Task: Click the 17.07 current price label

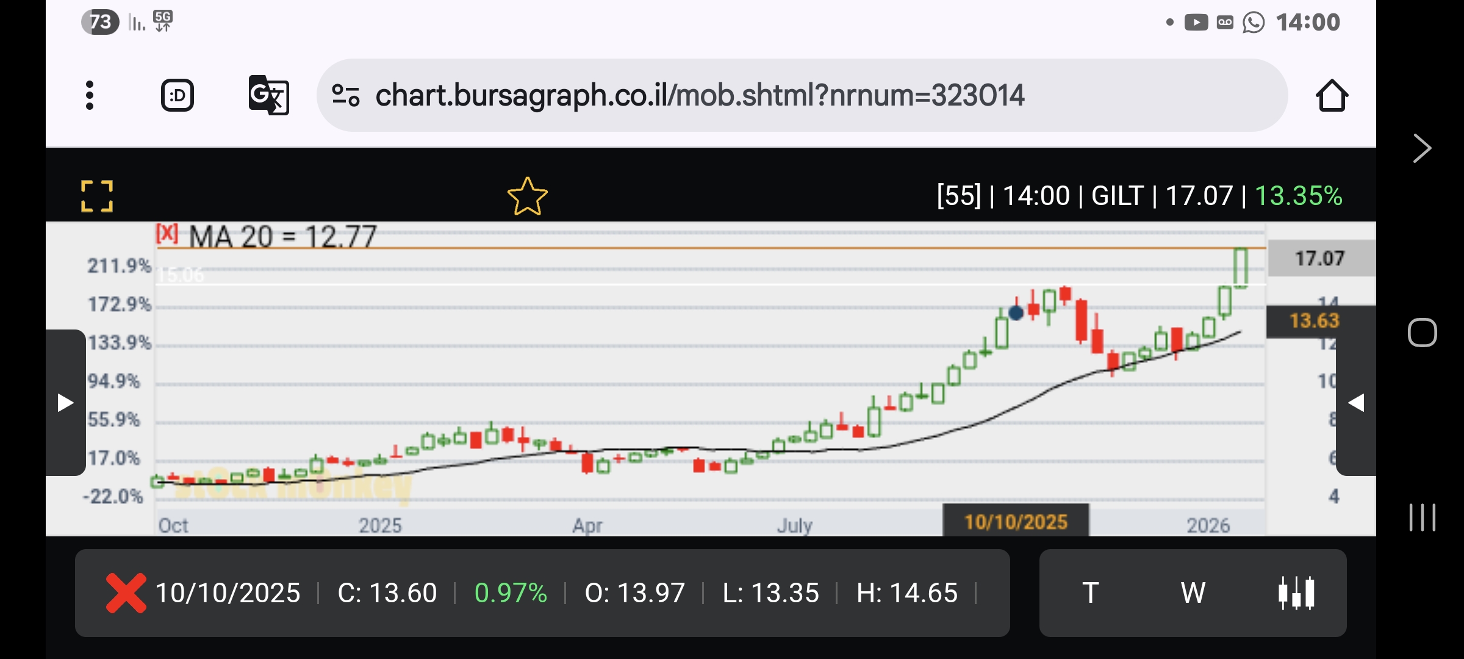Action: (x=1320, y=258)
